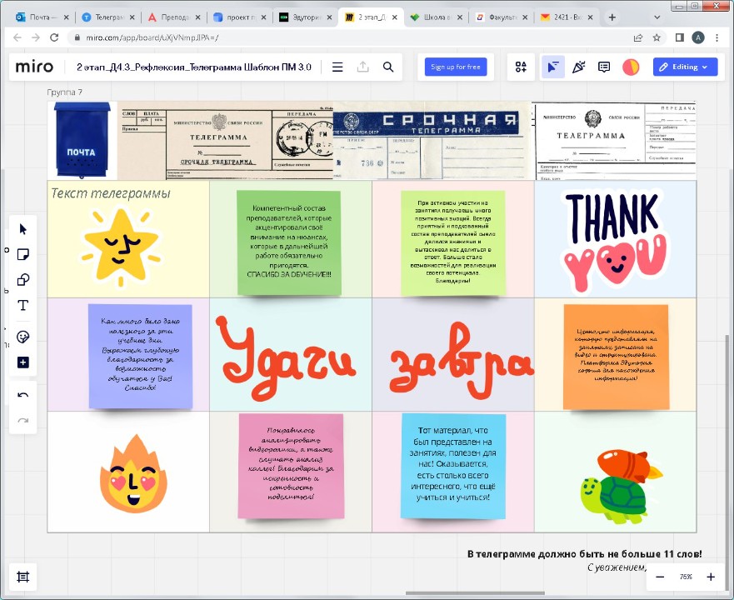The height and width of the screenshot is (600, 734).
Task: Choose the shapes tool
Action: (22, 280)
